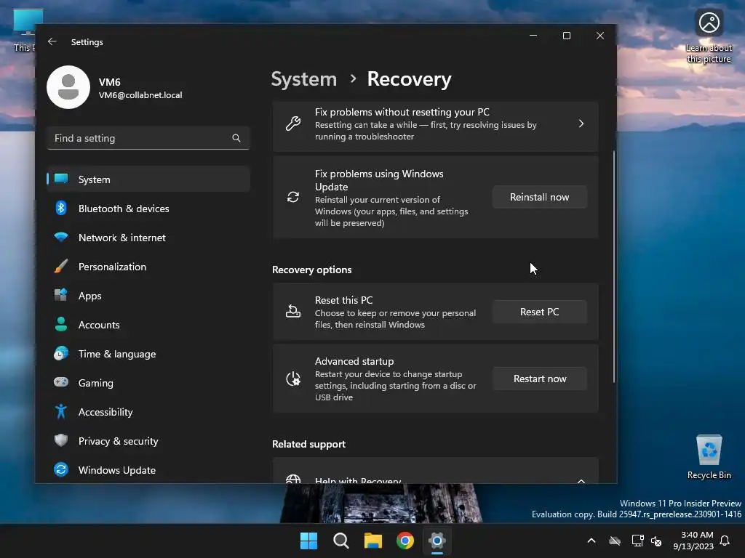Click the search magnifier in Find a setting

[236, 138]
